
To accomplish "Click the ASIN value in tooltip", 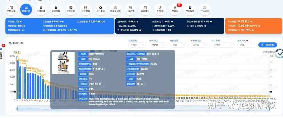I will point(97,54).
